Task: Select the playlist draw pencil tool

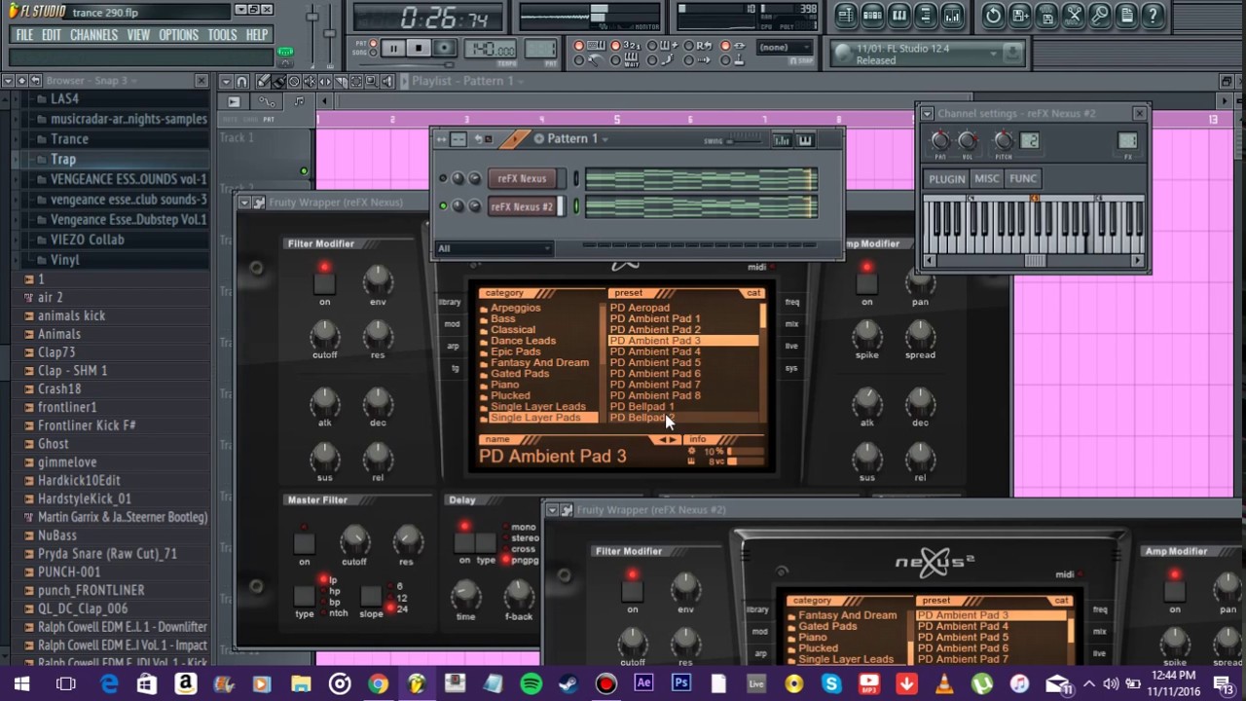Action: click(x=262, y=81)
